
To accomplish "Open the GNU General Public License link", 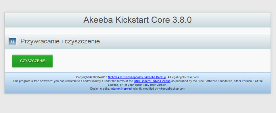I will (152, 81).
